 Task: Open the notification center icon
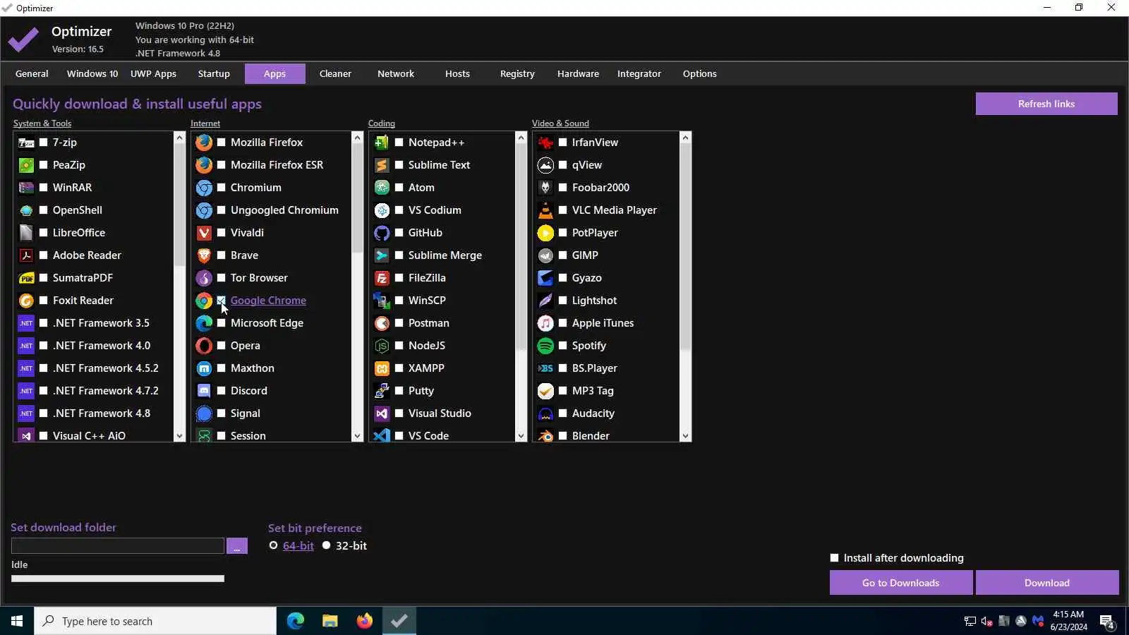(1106, 622)
